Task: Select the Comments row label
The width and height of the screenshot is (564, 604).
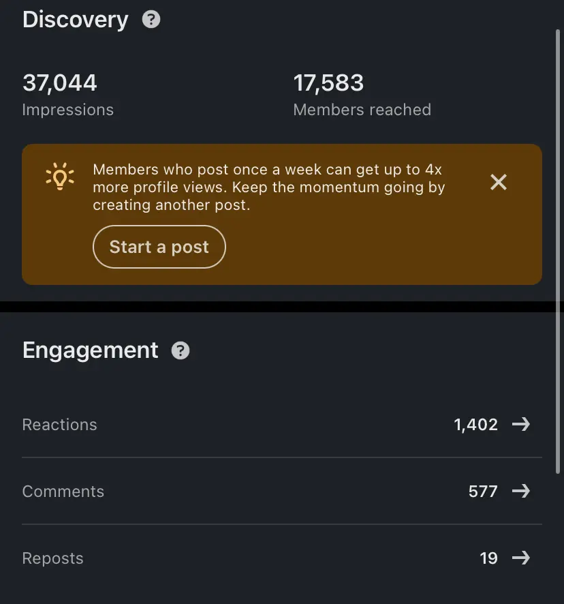Action: 63,491
